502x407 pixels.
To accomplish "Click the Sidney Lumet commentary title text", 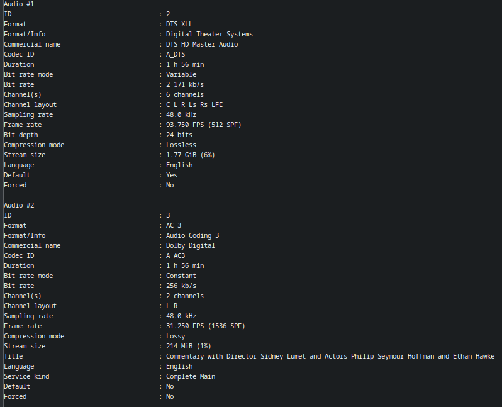I will (330, 356).
